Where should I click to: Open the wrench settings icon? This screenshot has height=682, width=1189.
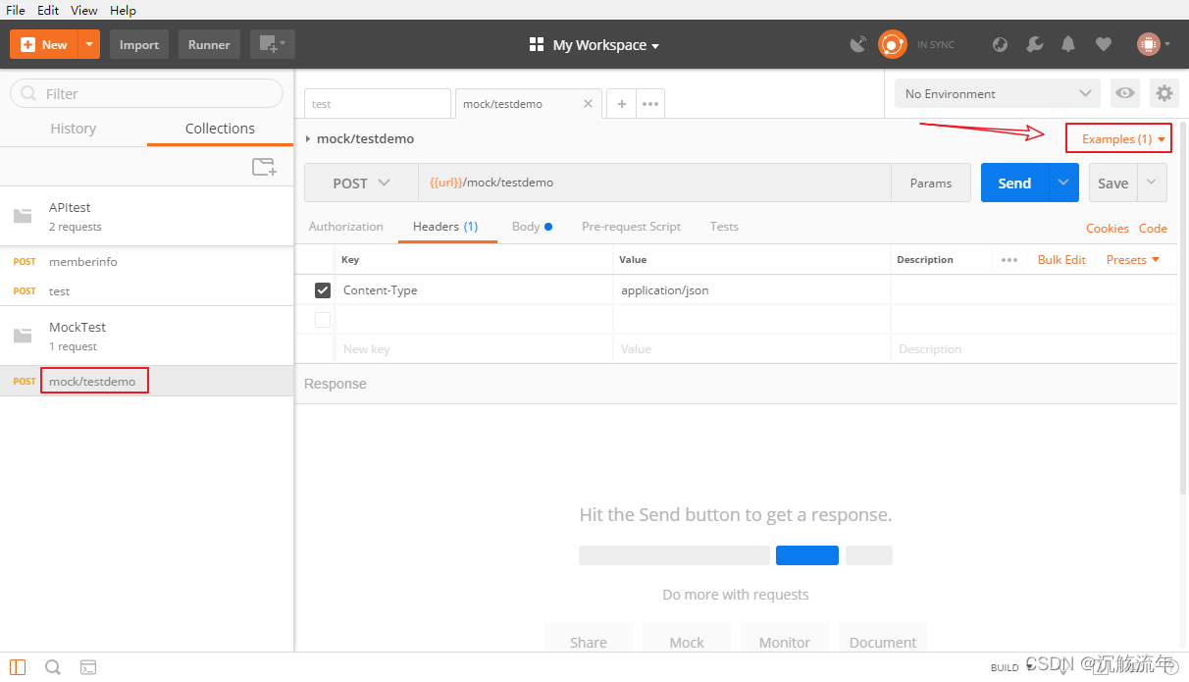pyautogui.click(x=1035, y=44)
